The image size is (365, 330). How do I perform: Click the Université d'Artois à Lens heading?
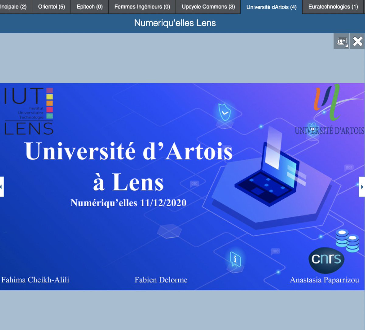[x=129, y=167]
